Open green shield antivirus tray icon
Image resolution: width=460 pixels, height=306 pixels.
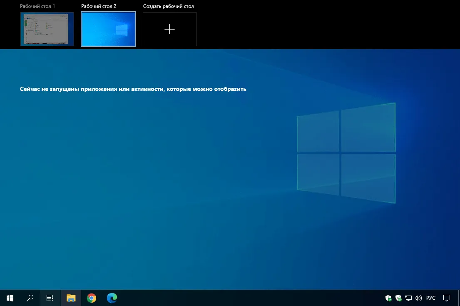[398, 298]
